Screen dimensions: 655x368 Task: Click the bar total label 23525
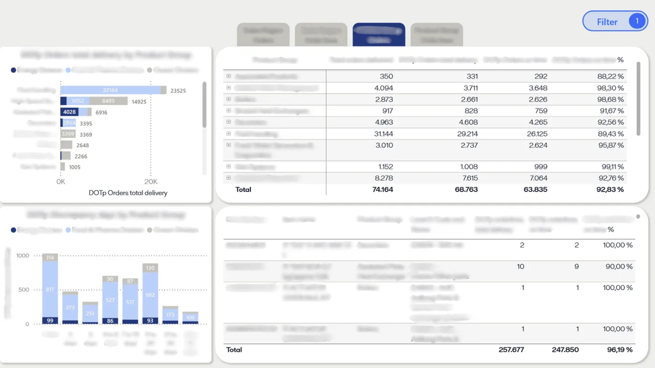click(178, 91)
